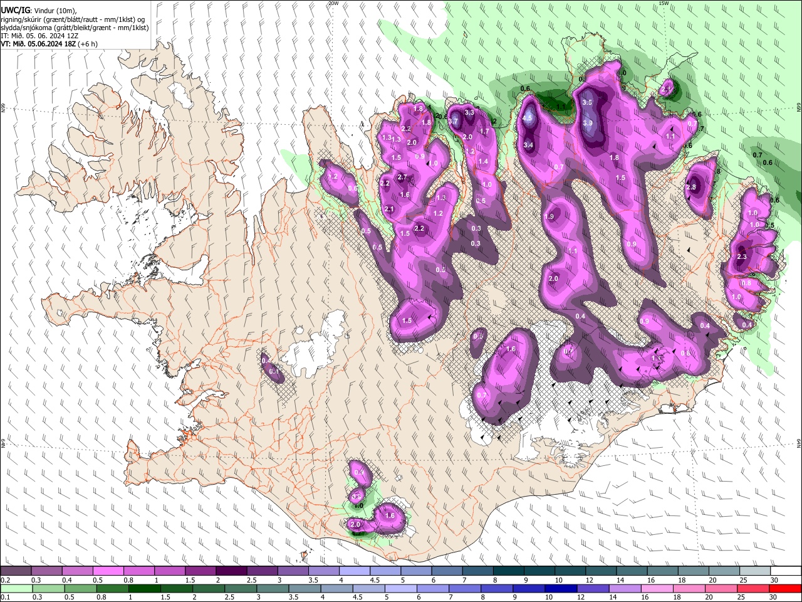Screen dimensions: 802x602
Task: Click the 2.3 value on the east coast
Action: coord(742,256)
